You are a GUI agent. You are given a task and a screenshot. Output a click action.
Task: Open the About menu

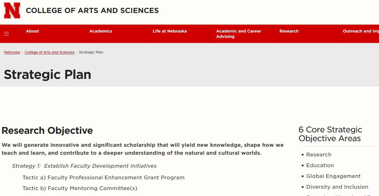pos(33,31)
